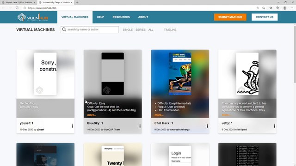Click the search magnifier icon
The image size is (296, 166).
pos(64,30)
